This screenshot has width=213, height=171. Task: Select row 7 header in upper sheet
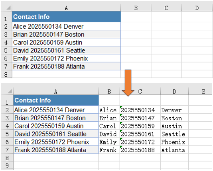[x=7, y=66]
